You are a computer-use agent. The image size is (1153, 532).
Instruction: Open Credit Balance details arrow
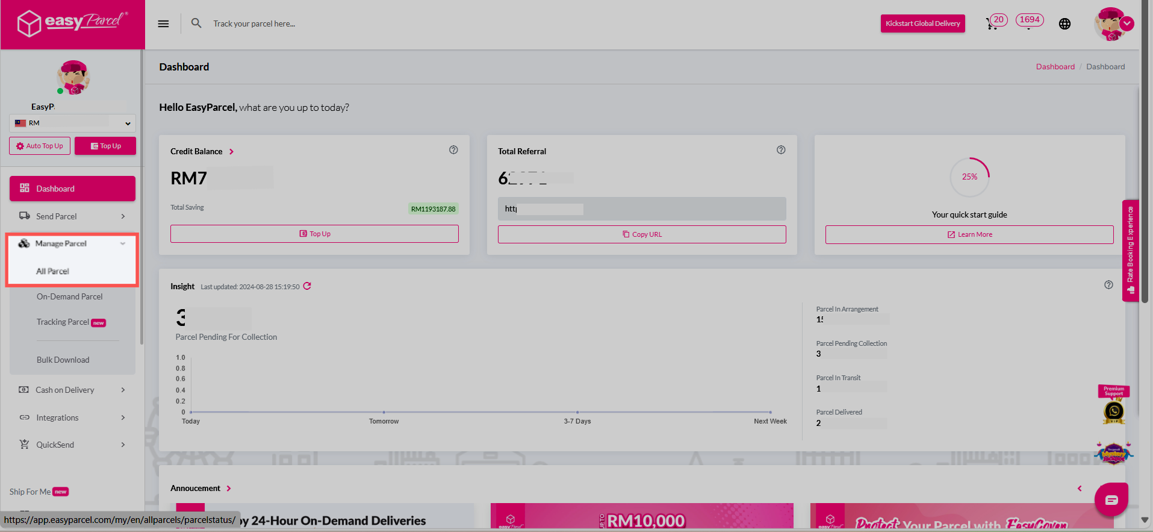click(231, 152)
